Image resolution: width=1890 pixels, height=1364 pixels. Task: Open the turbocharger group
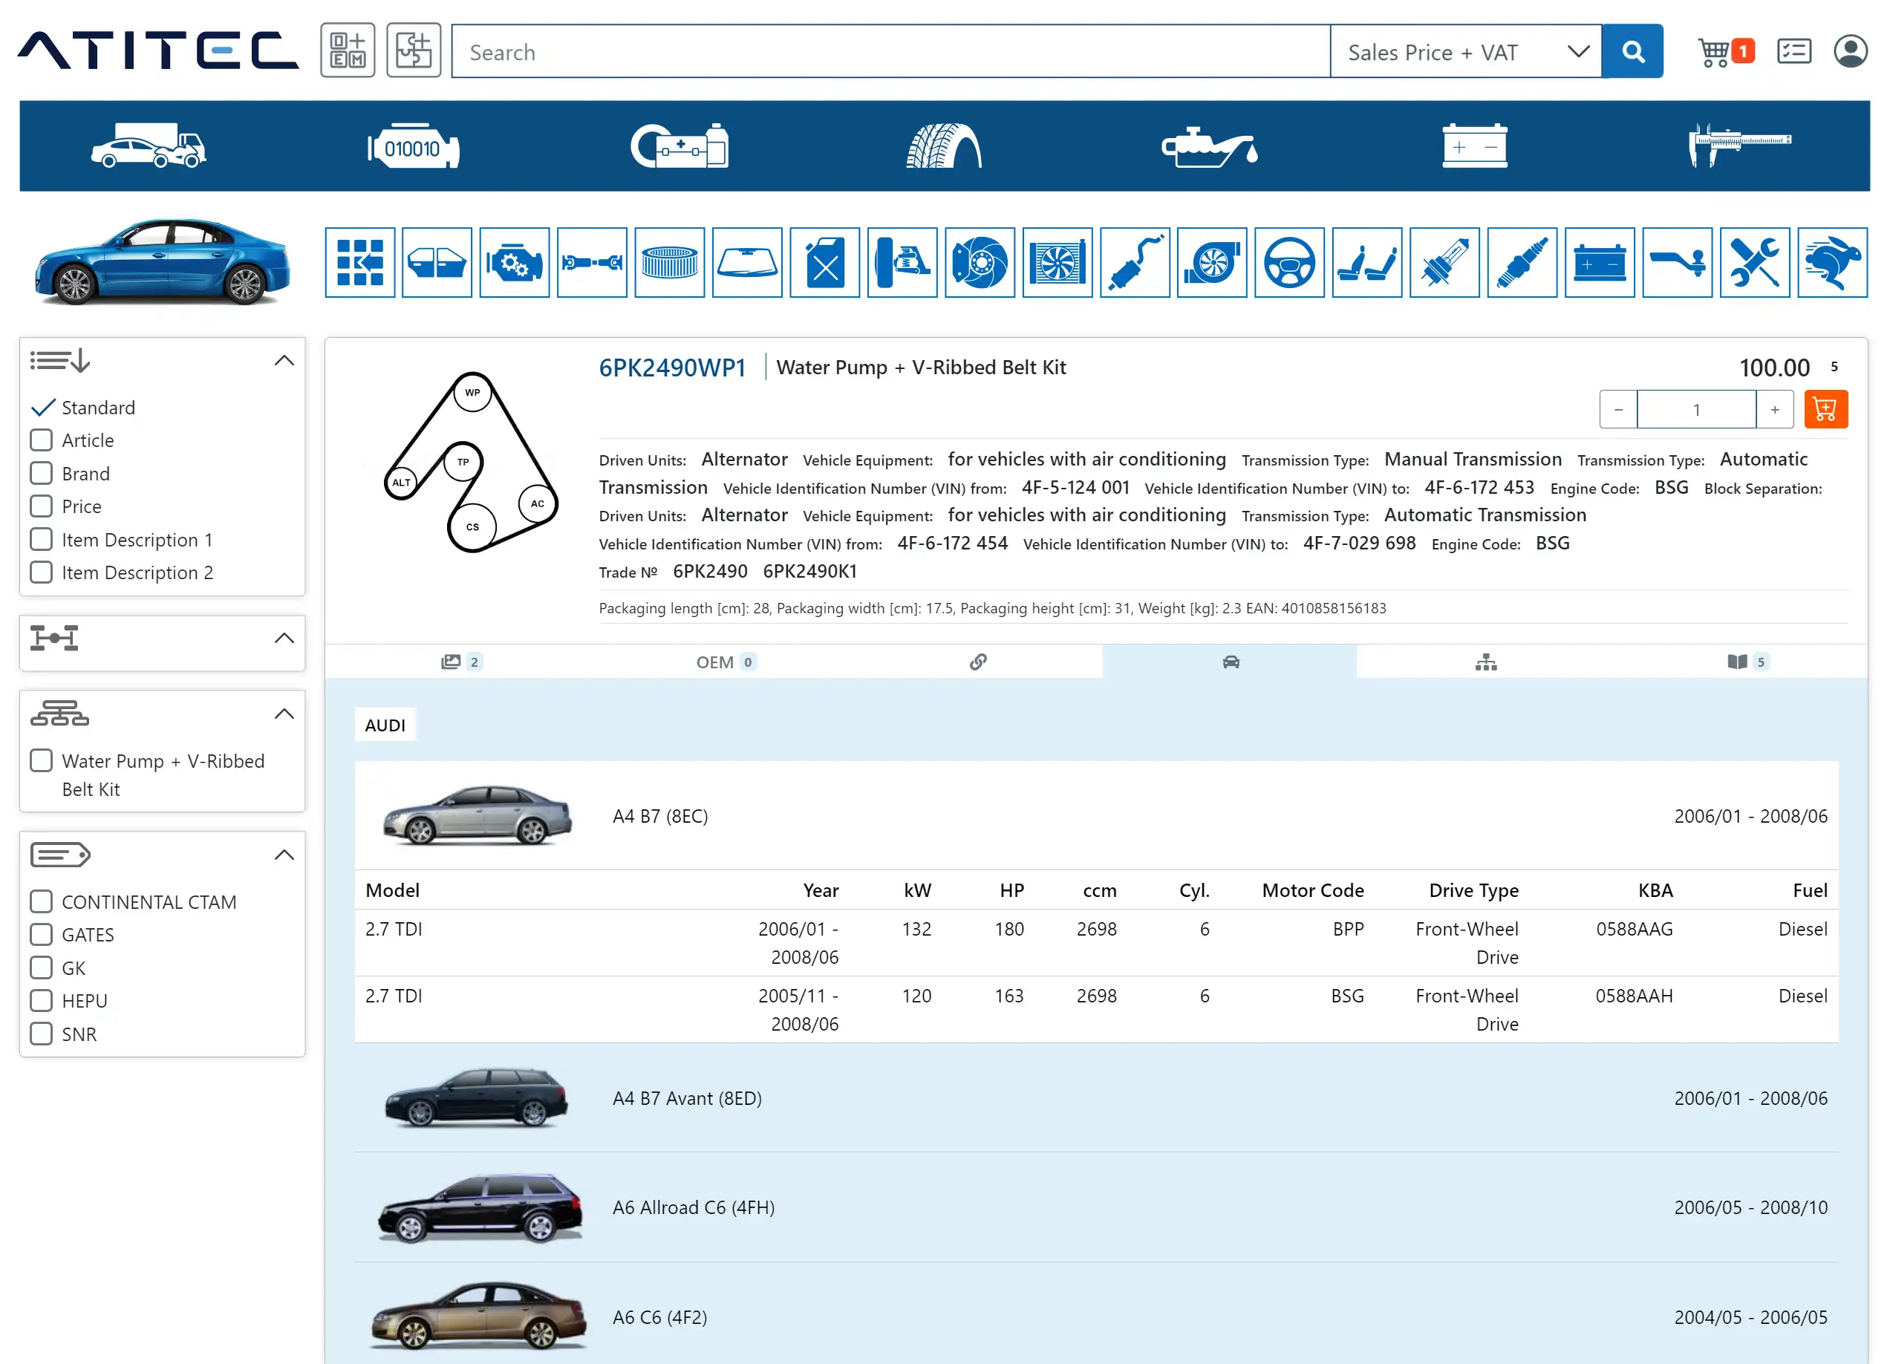click(1212, 262)
